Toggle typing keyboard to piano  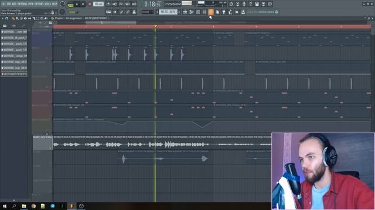point(108,12)
